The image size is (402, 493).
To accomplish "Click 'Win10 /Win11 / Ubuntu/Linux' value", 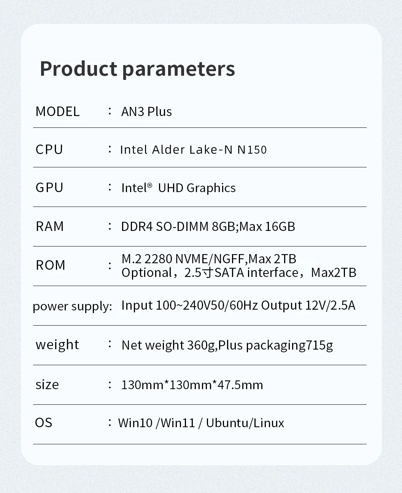I will pyautogui.click(x=201, y=423).
